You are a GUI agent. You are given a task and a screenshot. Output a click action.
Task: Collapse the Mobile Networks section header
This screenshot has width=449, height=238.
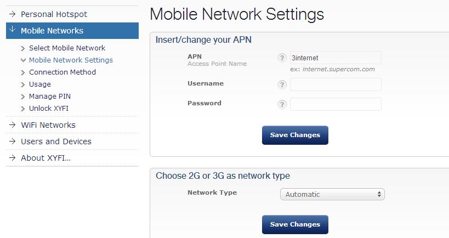(x=72, y=31)
